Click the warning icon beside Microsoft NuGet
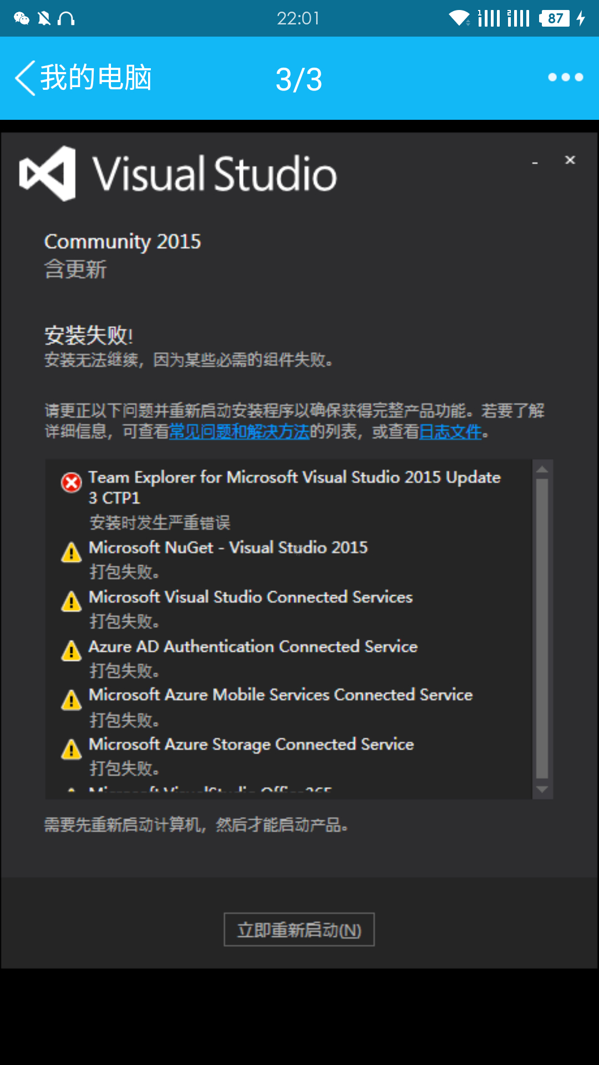Screen dimensions: 599x1065 point(72,552)
